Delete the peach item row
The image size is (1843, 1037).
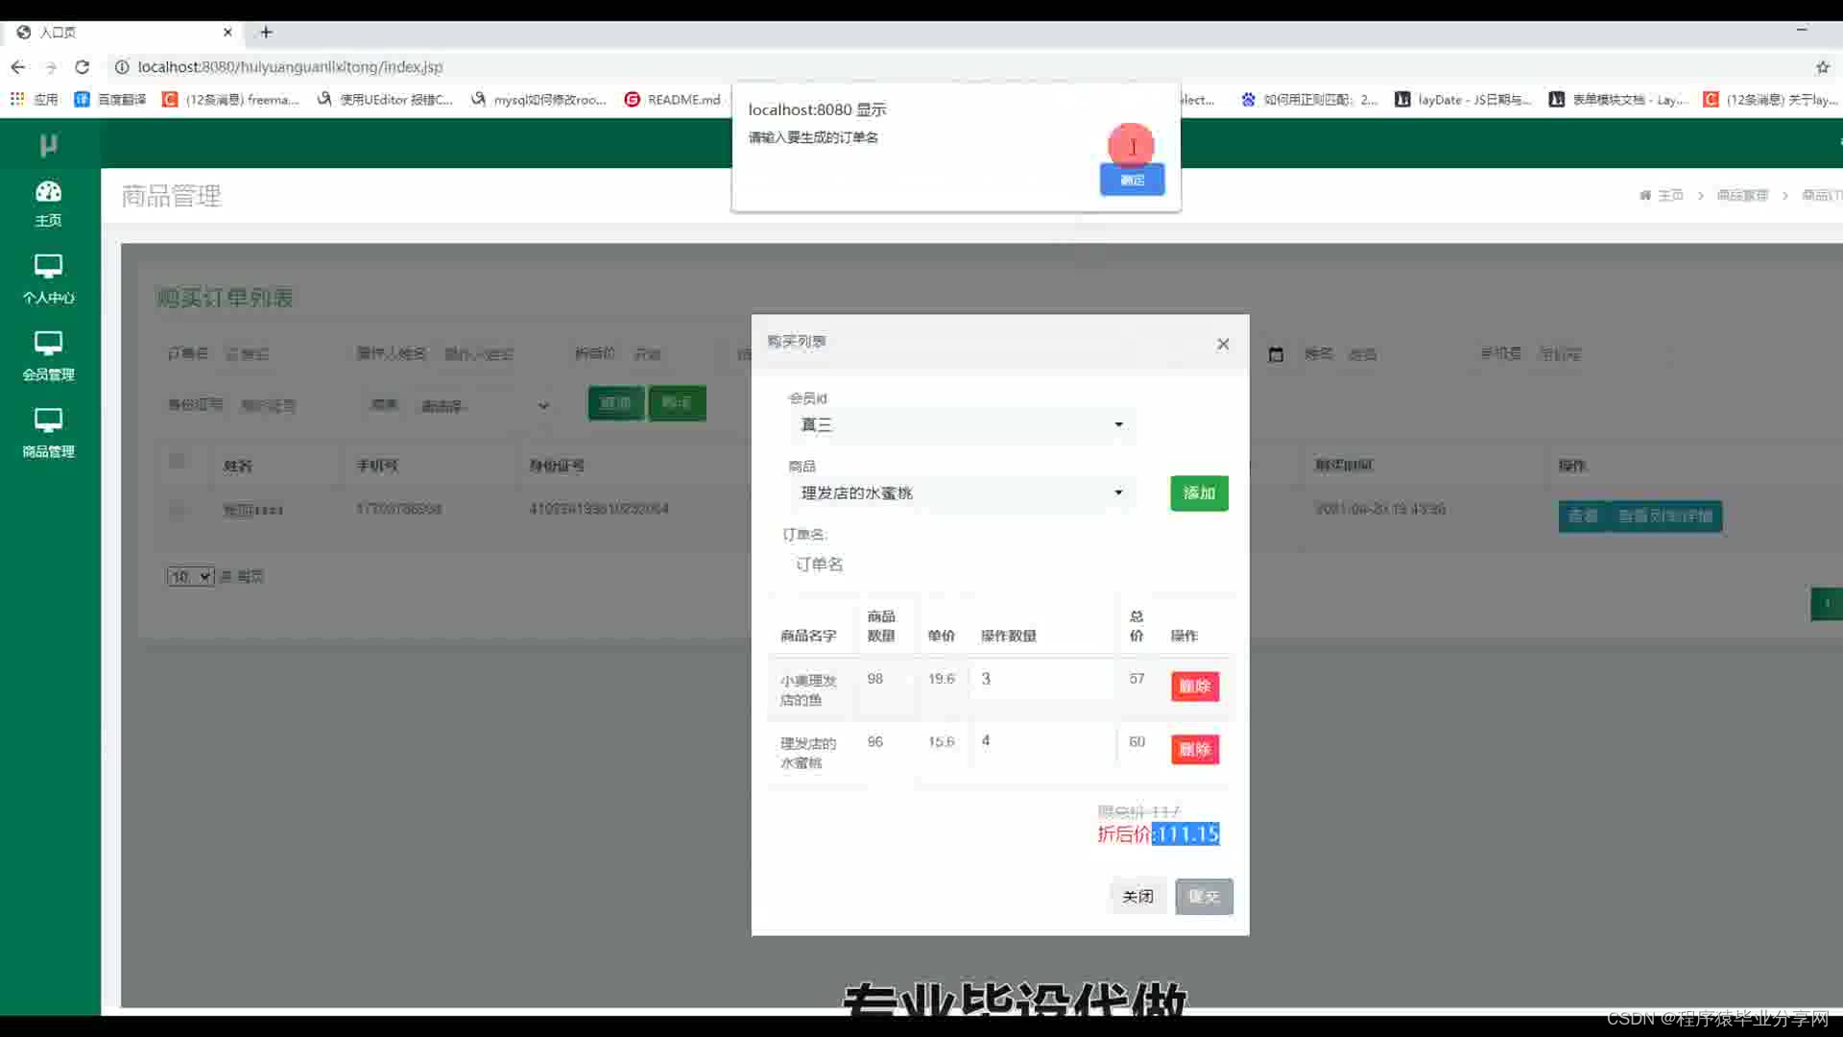tap(1194, 749)
